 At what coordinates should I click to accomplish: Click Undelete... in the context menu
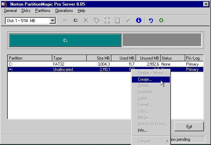[151, 92]
